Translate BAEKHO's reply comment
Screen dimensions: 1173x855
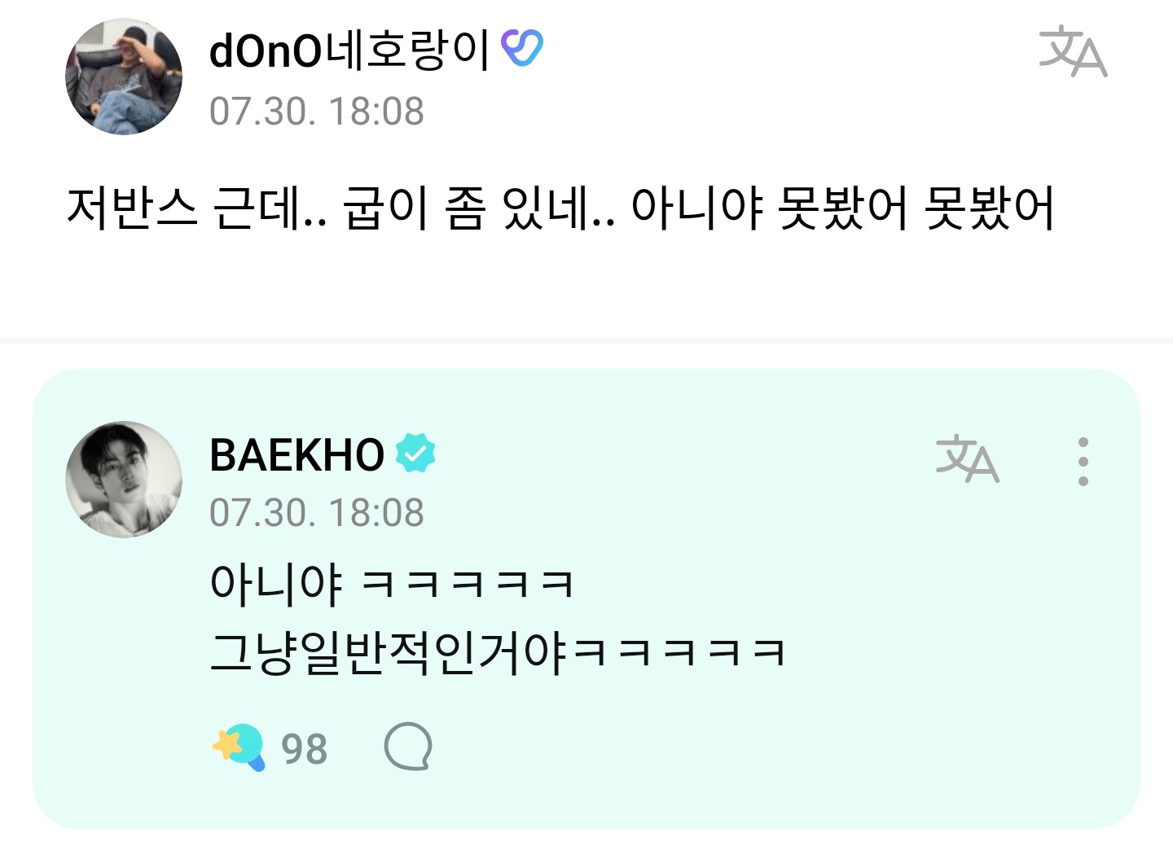(967, 458)
